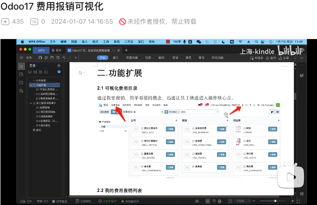
Task: Toggle 拼写检查 spell check in status bar
Action: [x=60, y=201]
